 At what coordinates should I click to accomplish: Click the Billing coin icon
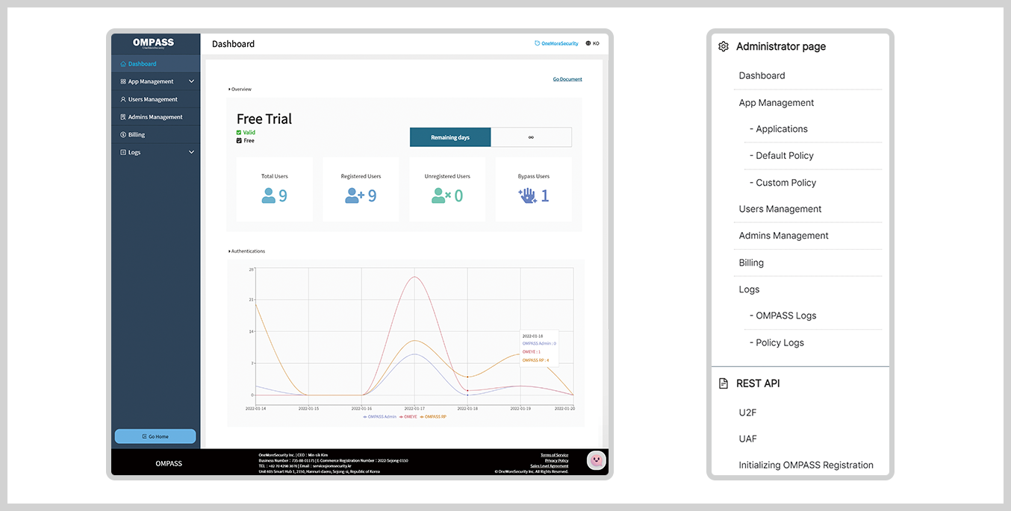tap(123, 135)
